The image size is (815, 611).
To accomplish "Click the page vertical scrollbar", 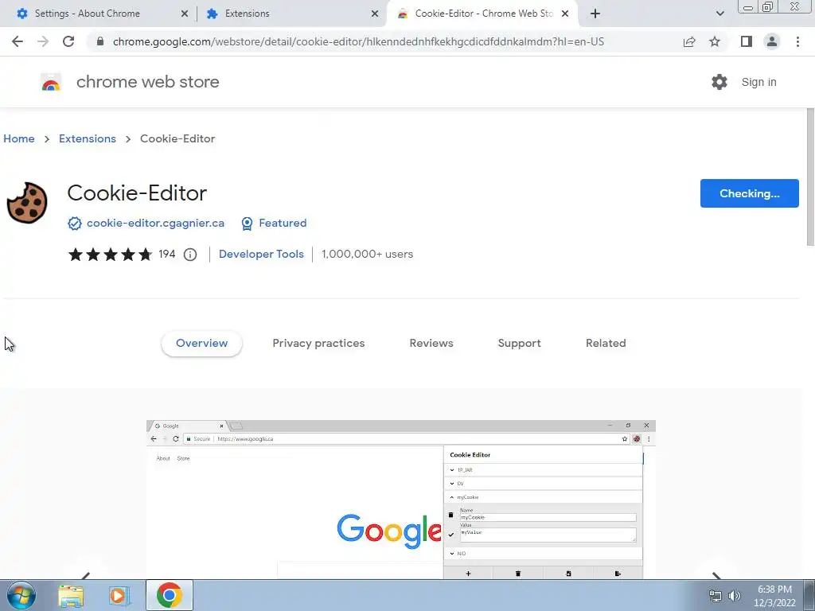I will click(x=809, y=177).
